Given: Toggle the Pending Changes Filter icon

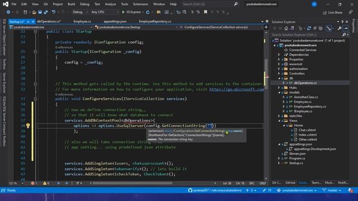Looking at the screenshot, I should (x=300, y=28).
